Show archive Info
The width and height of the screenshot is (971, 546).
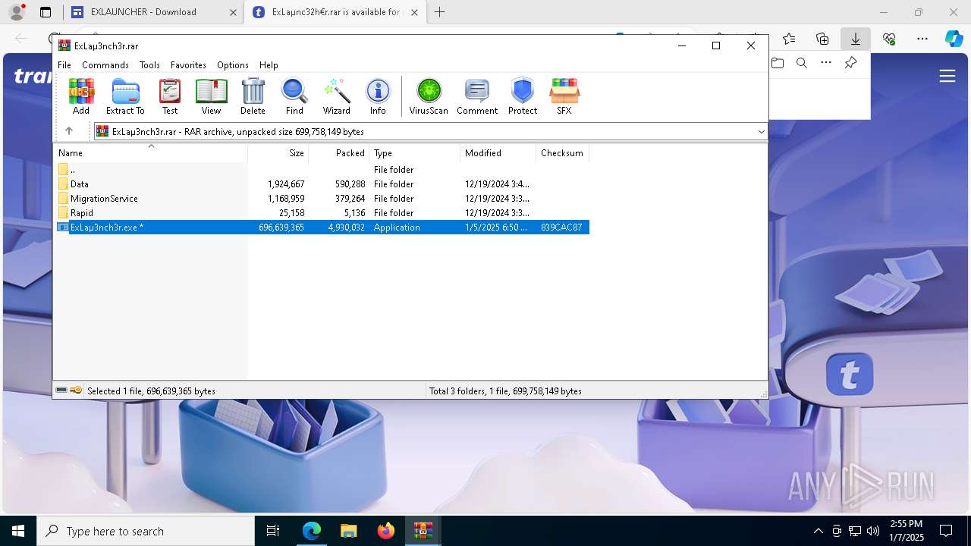(x=378, y=96)
